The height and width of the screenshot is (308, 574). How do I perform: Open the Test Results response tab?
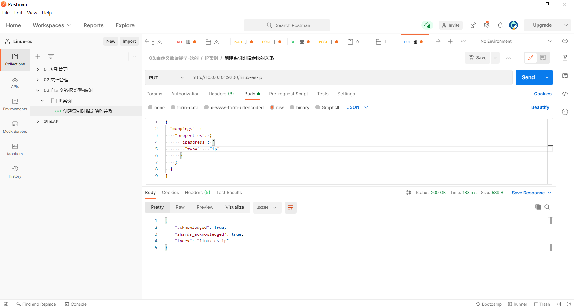pos(229,193)
